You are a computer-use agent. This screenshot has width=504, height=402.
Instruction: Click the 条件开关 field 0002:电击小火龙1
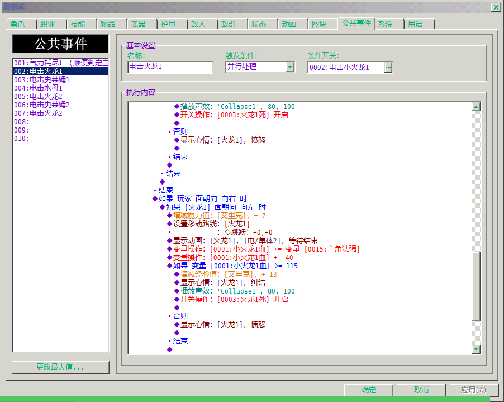pyautogui.click(x=346, y=67)
